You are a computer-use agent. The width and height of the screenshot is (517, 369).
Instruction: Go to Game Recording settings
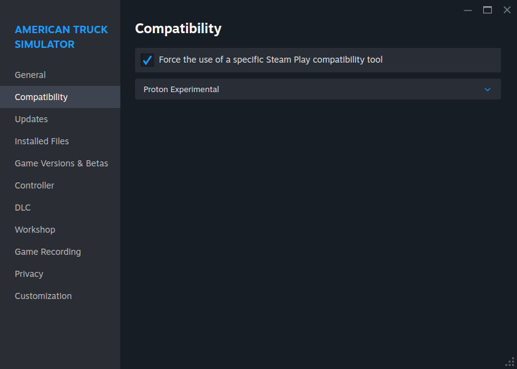(x=60, y=252)
